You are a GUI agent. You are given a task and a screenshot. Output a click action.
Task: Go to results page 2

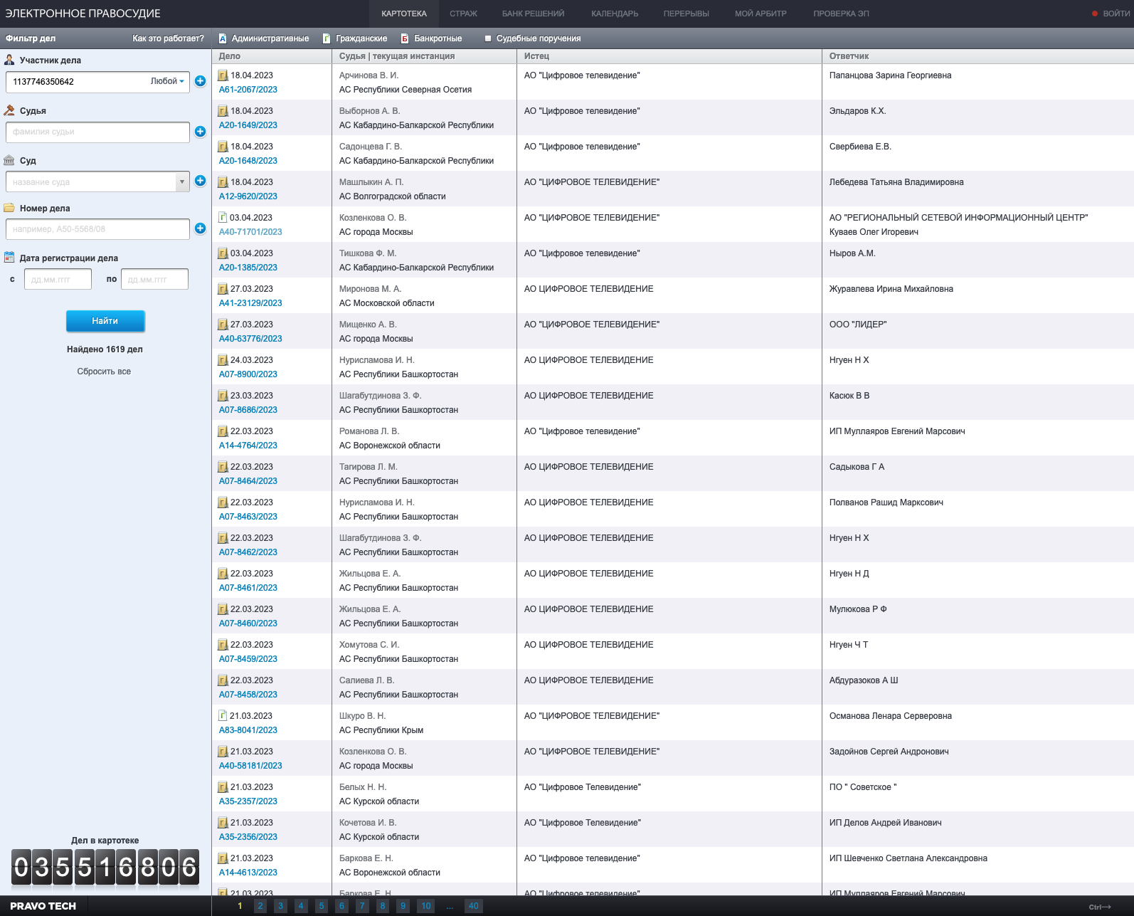pyautogui.click(x=260, y=906)
